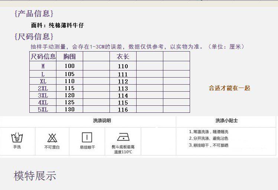
Task: Select the 洗涤小贴士 header
Action: tap(226, 121)
